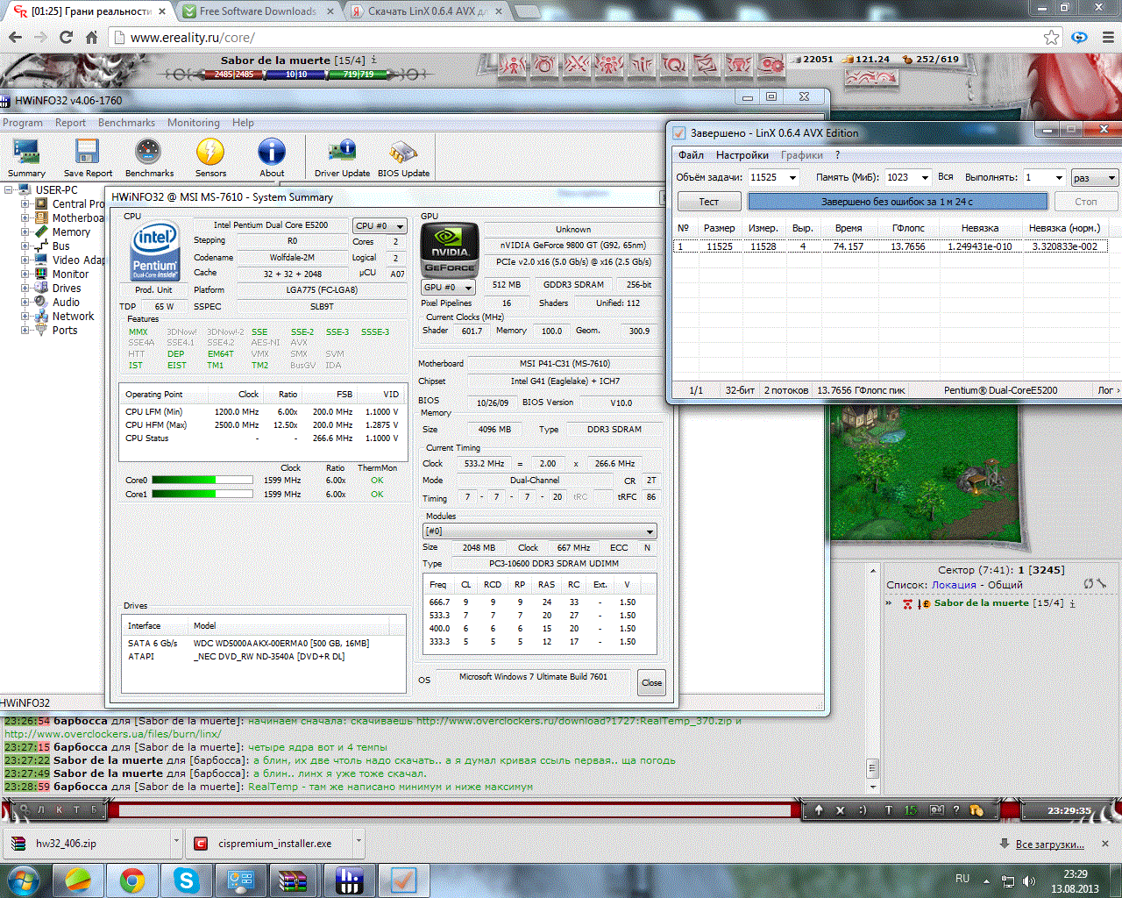
Task: Click the game Q quest icon
Action: (x=674, y=65)
